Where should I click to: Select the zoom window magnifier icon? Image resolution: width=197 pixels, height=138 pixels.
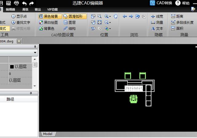point(99,16)
